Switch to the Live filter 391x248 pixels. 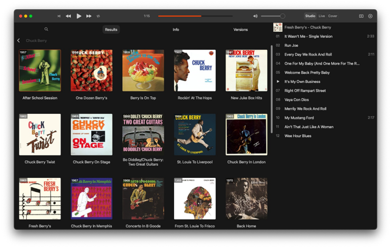(x=322, y=16)
